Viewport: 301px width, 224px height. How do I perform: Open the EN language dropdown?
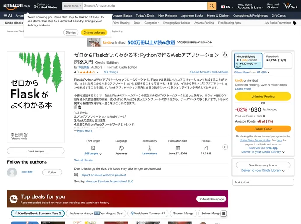point(227,7)
